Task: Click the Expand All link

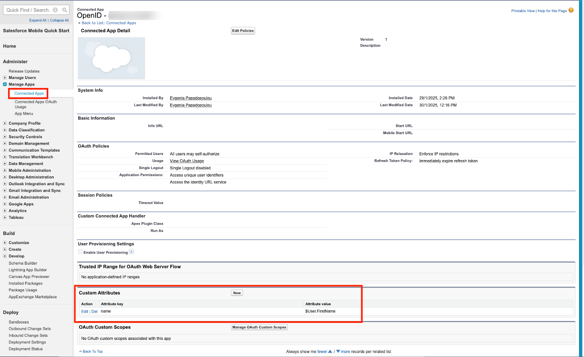Action: (38, 20)
